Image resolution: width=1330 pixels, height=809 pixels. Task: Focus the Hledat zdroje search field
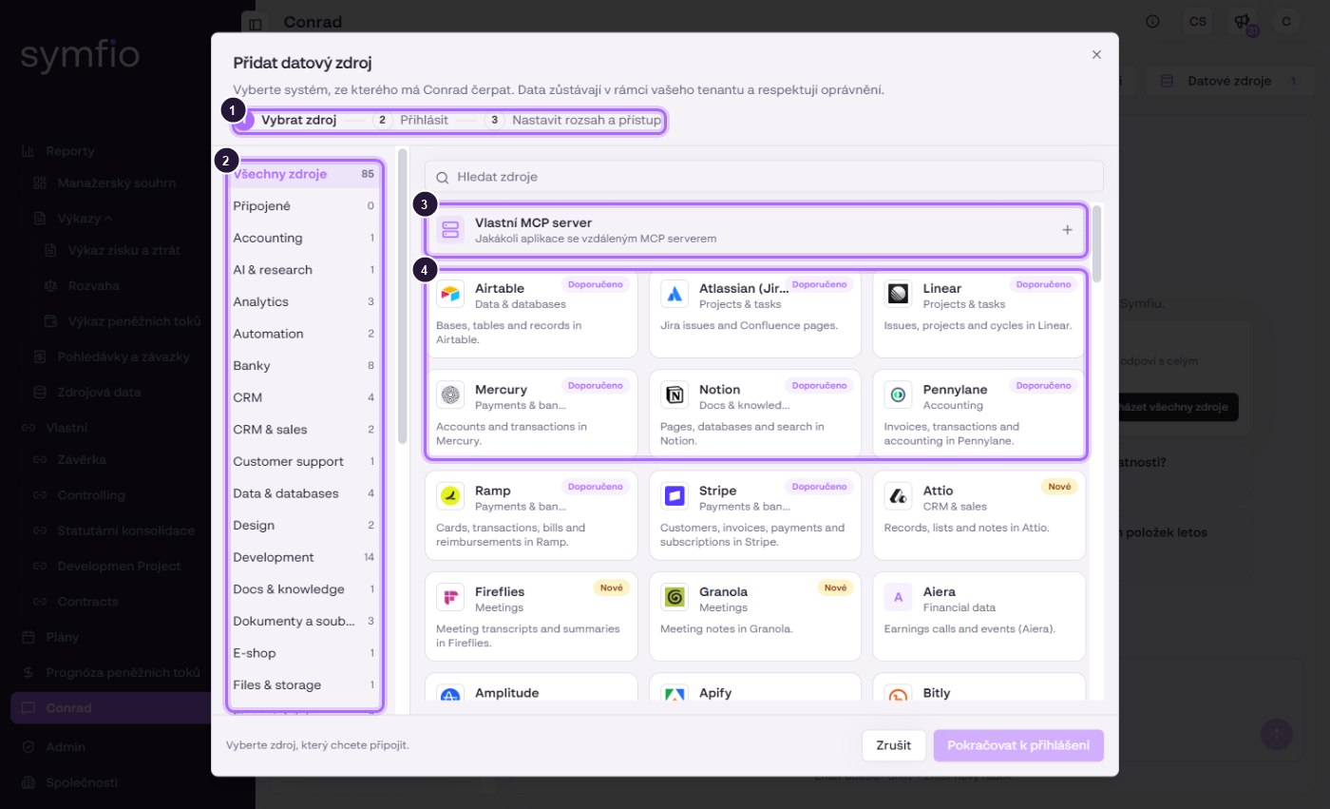point(764,177)
